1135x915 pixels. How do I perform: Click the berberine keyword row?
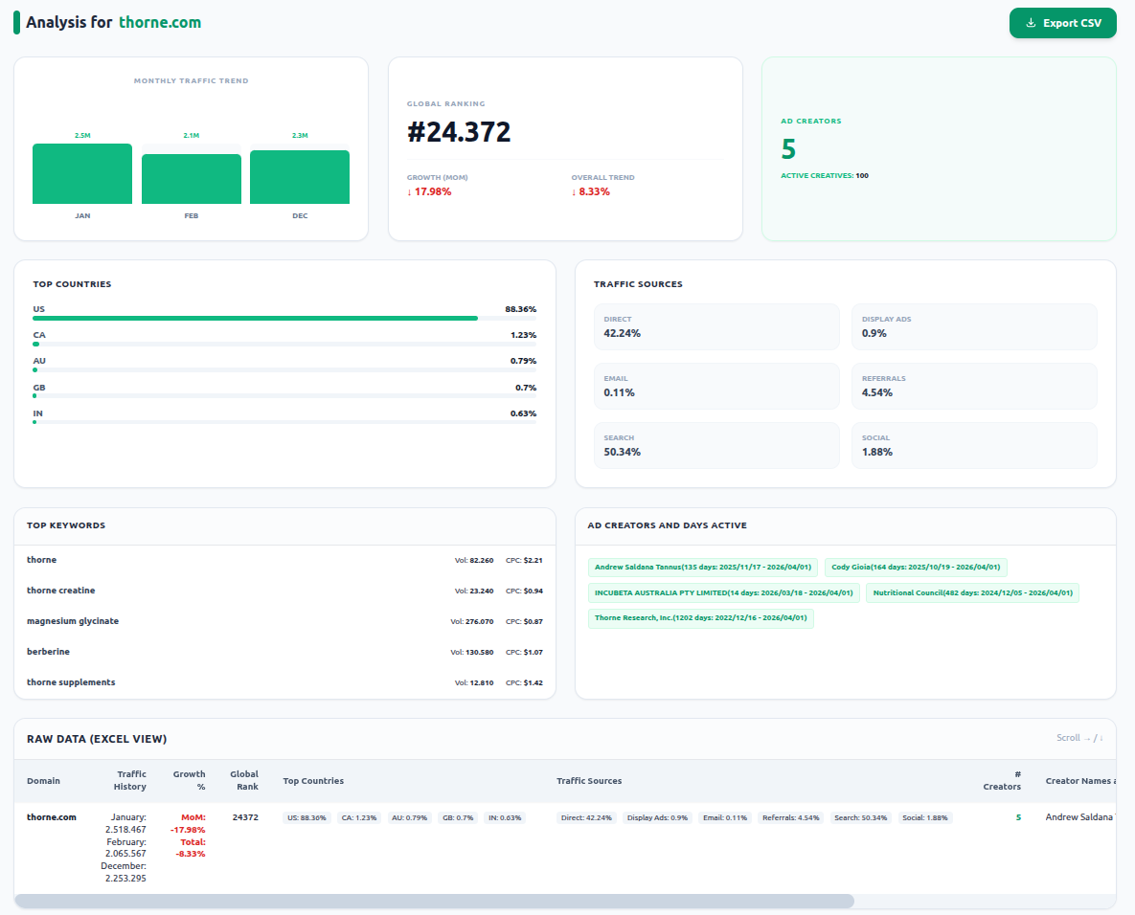pos(284,652)
